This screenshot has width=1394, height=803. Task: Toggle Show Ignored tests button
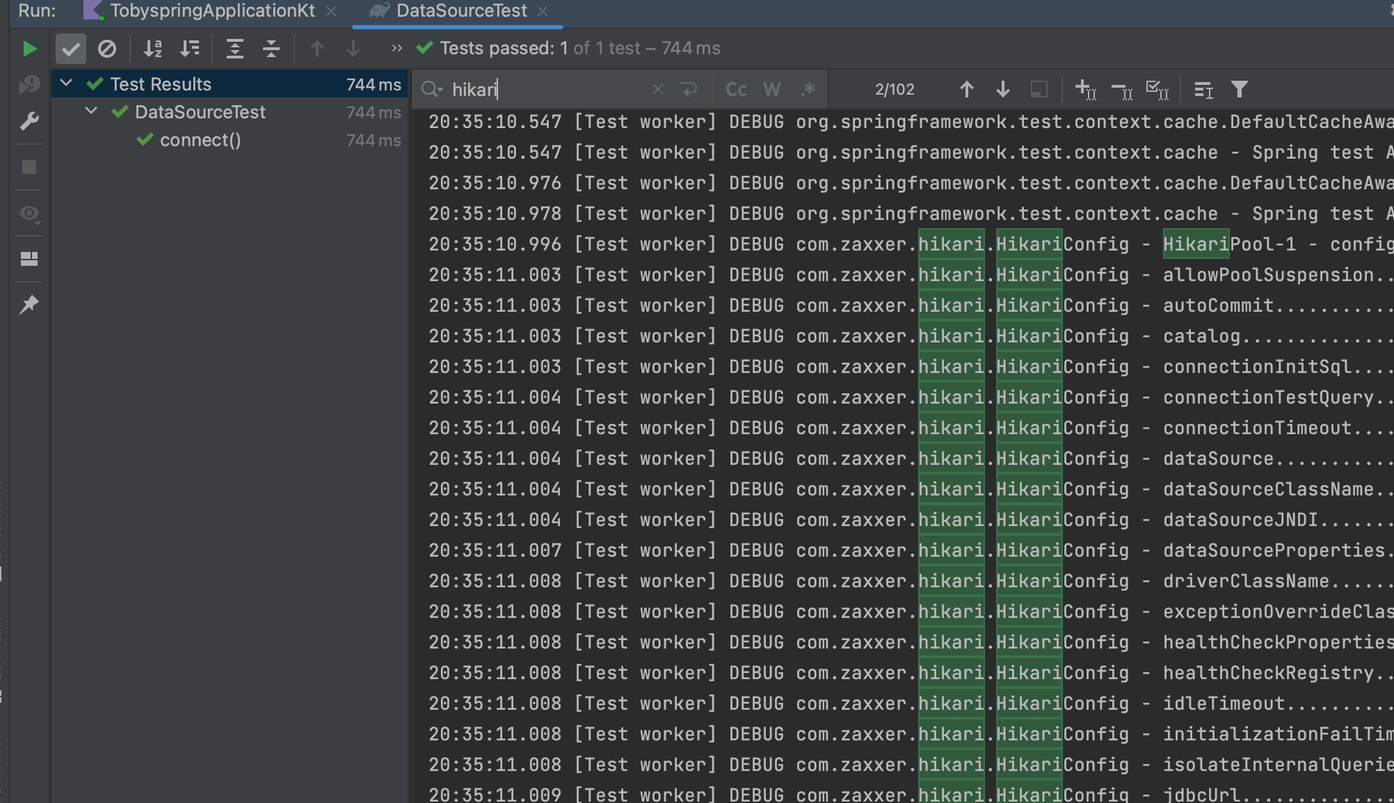(x=106, y=49)
